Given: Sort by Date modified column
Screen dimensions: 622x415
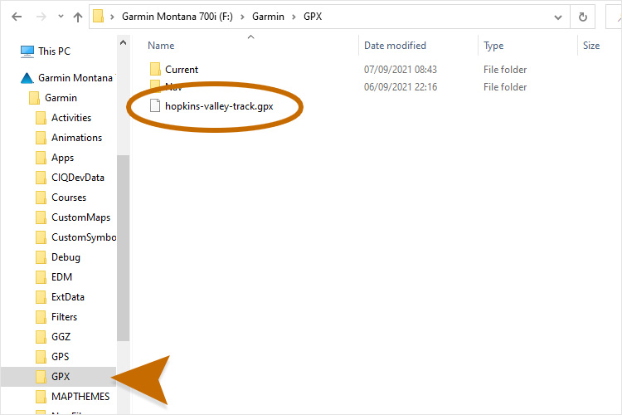Looking at the screenshot, I should [x=395, y=46].
